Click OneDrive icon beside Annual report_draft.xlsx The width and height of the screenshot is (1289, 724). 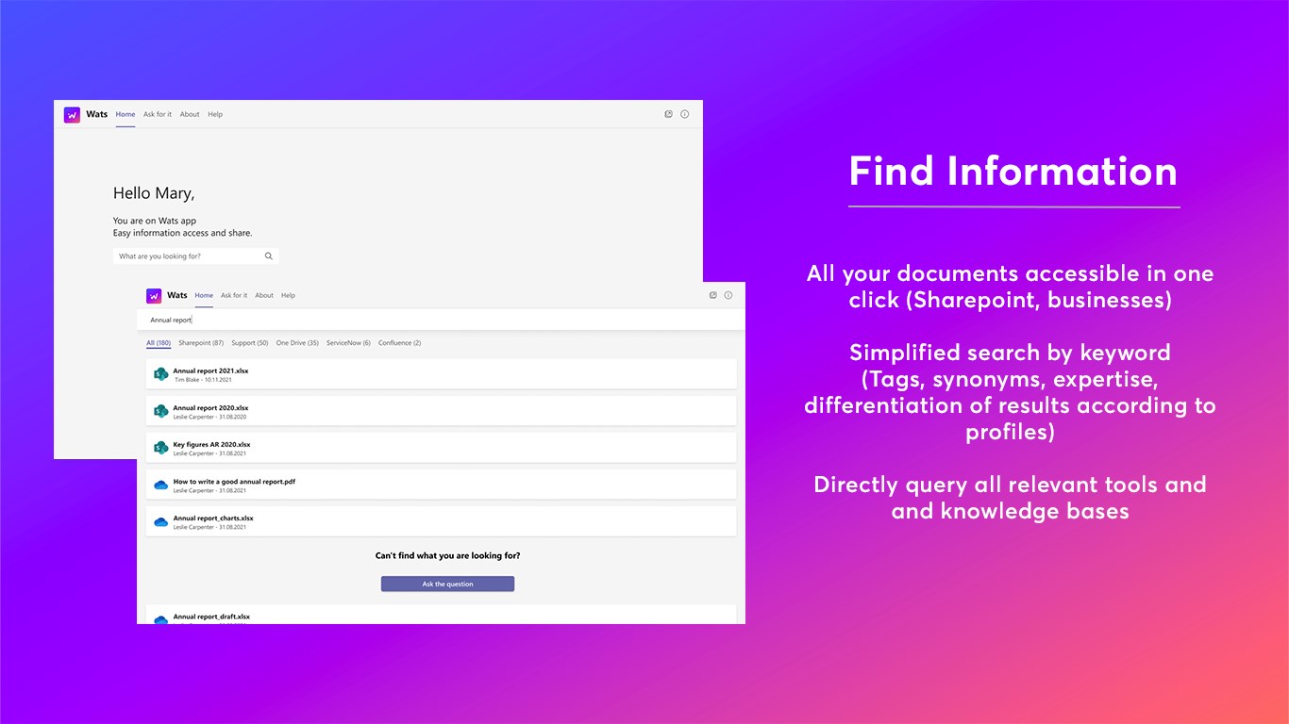(x=160, y=619)
